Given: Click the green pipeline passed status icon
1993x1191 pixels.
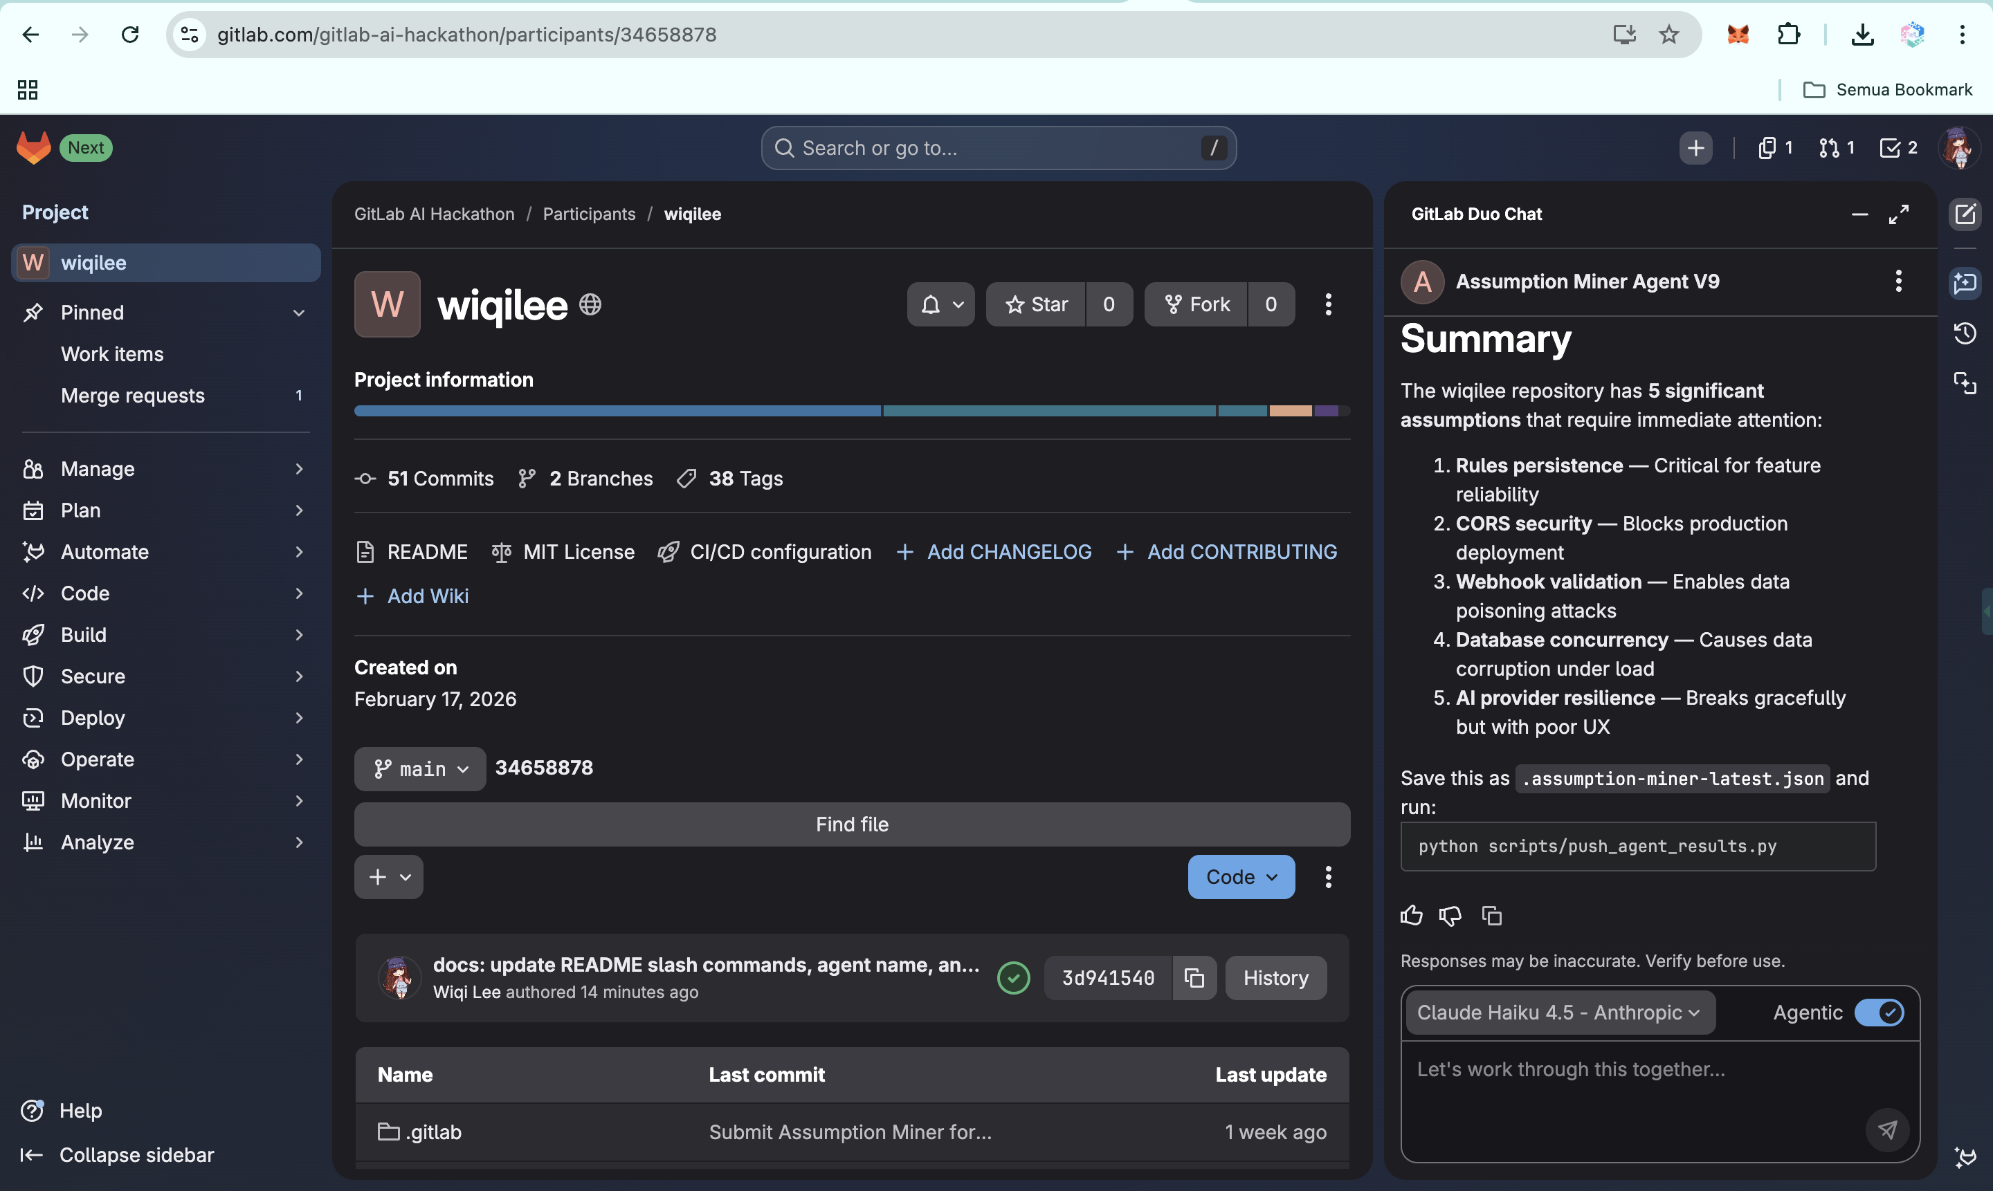Looking at the screenshot, I should tap(1013, 977).
